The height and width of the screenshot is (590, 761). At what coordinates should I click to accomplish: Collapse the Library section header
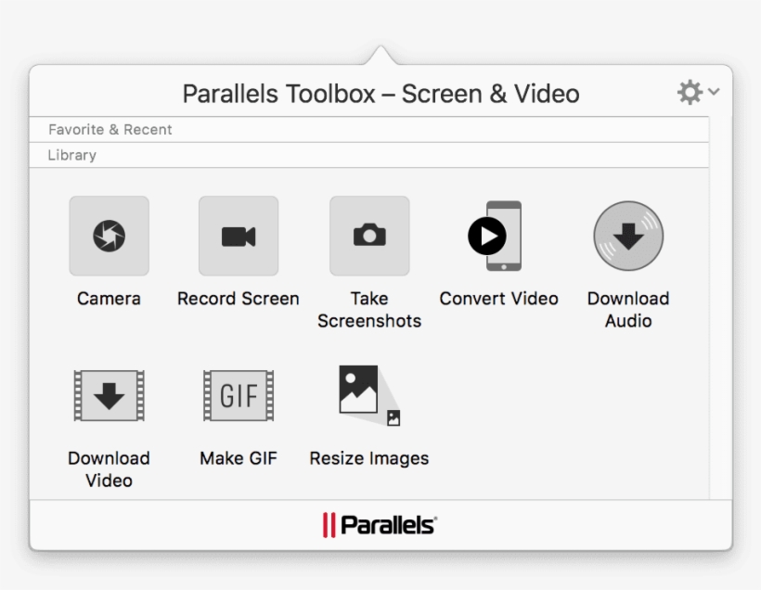pyautogui.click(x=368, y=155)
